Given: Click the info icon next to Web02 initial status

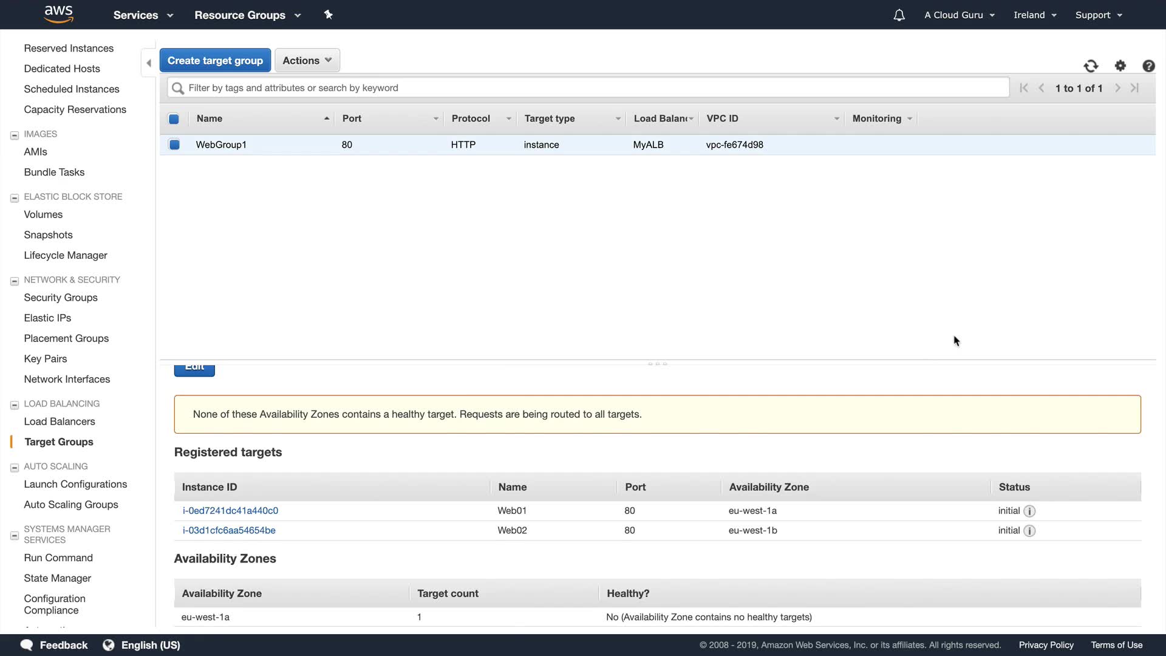Looking at the screenshot, I should [1029, 530].
